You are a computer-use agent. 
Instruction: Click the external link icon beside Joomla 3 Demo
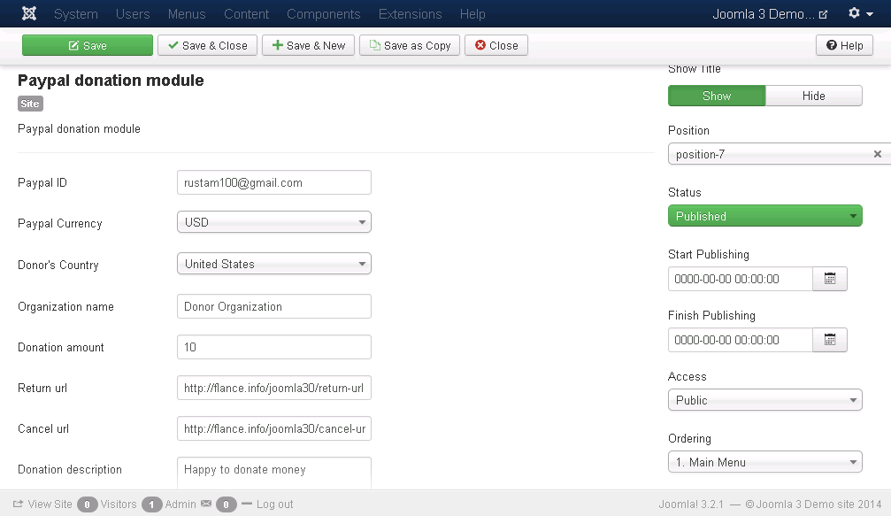[823, 15]
